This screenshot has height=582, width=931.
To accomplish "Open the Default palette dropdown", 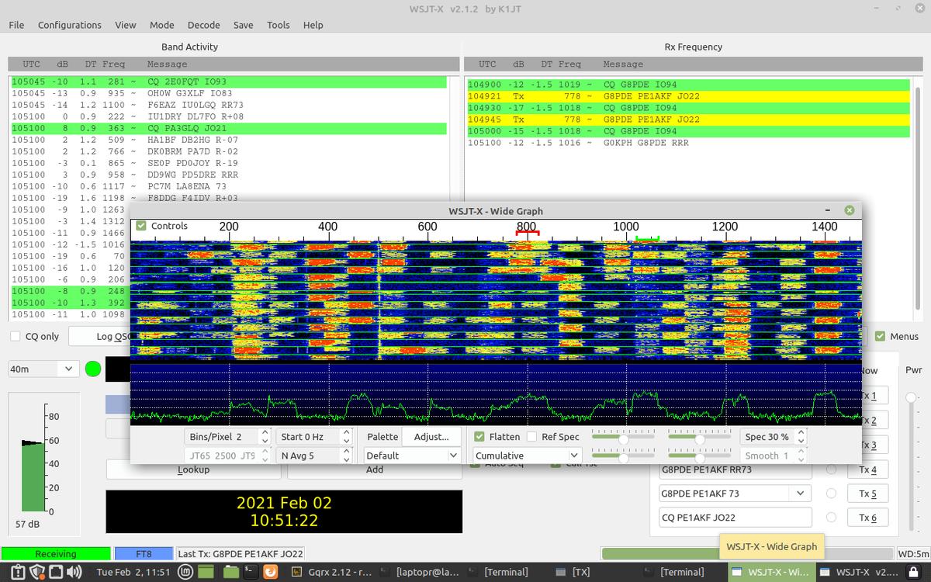I will tap(412, 456).
